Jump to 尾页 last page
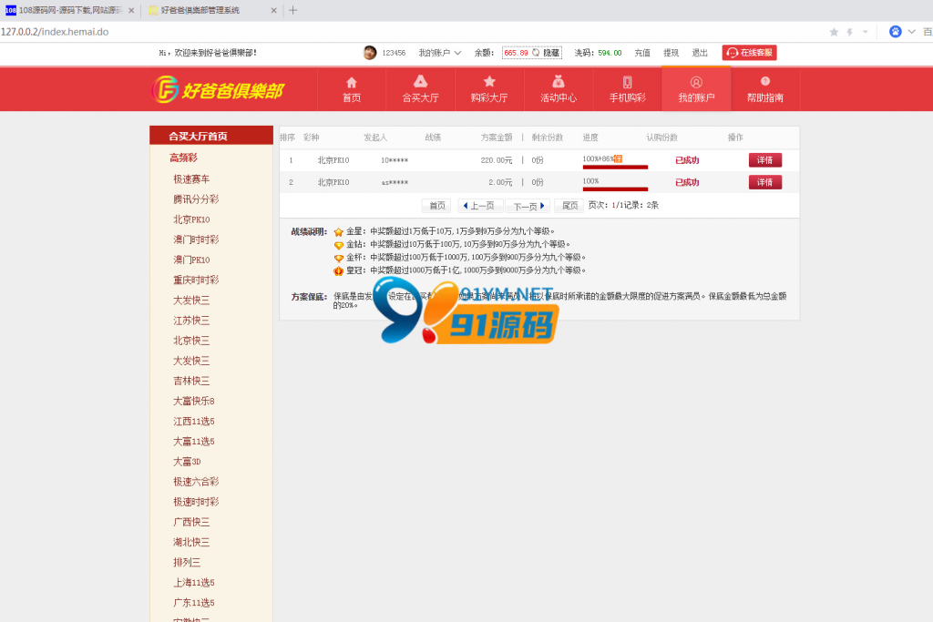933x622 pixels. pyautogui.click(x=569, y=206)
